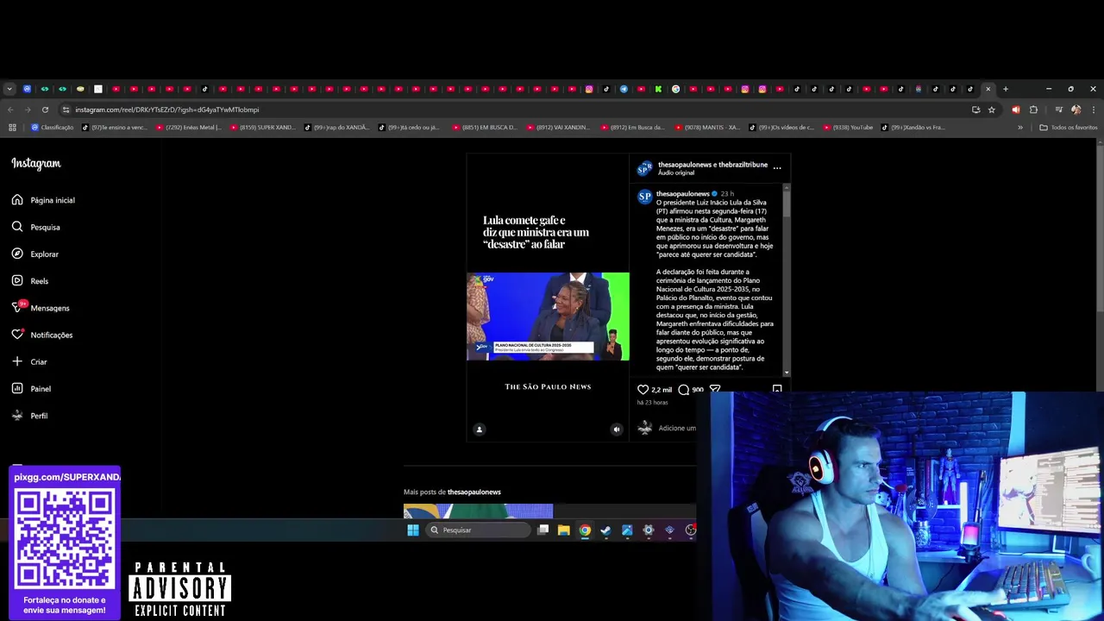Share the post with paper plane icon

point(714,389)
